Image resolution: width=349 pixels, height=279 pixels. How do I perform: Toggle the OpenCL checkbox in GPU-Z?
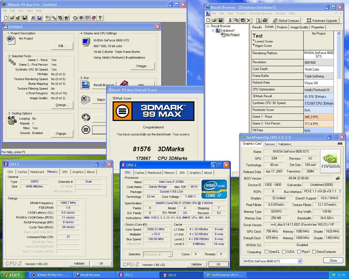(266, 252)
